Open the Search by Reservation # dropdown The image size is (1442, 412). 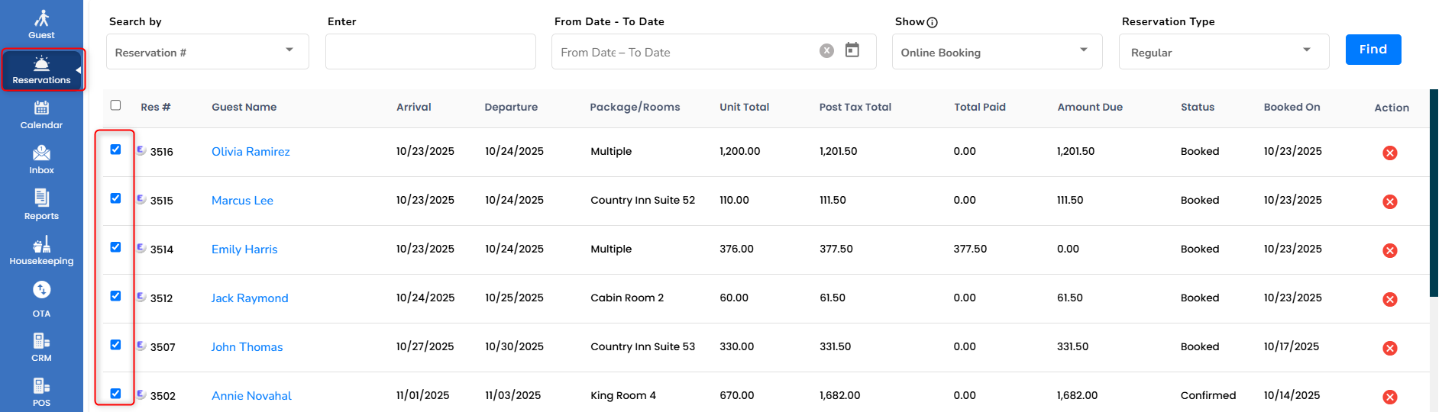[x=207, y=52]
